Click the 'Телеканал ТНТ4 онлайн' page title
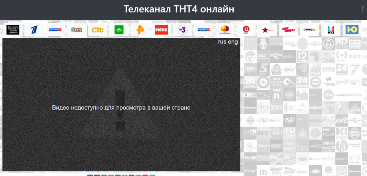The height and width of the screenshot is (176, 367). click(x=179, y=9)
